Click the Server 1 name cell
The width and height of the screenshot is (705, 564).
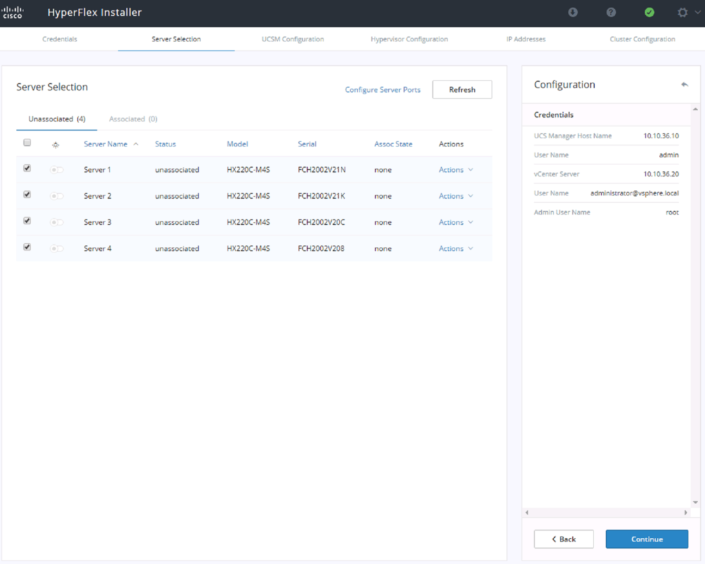click(x=97, y=170)
